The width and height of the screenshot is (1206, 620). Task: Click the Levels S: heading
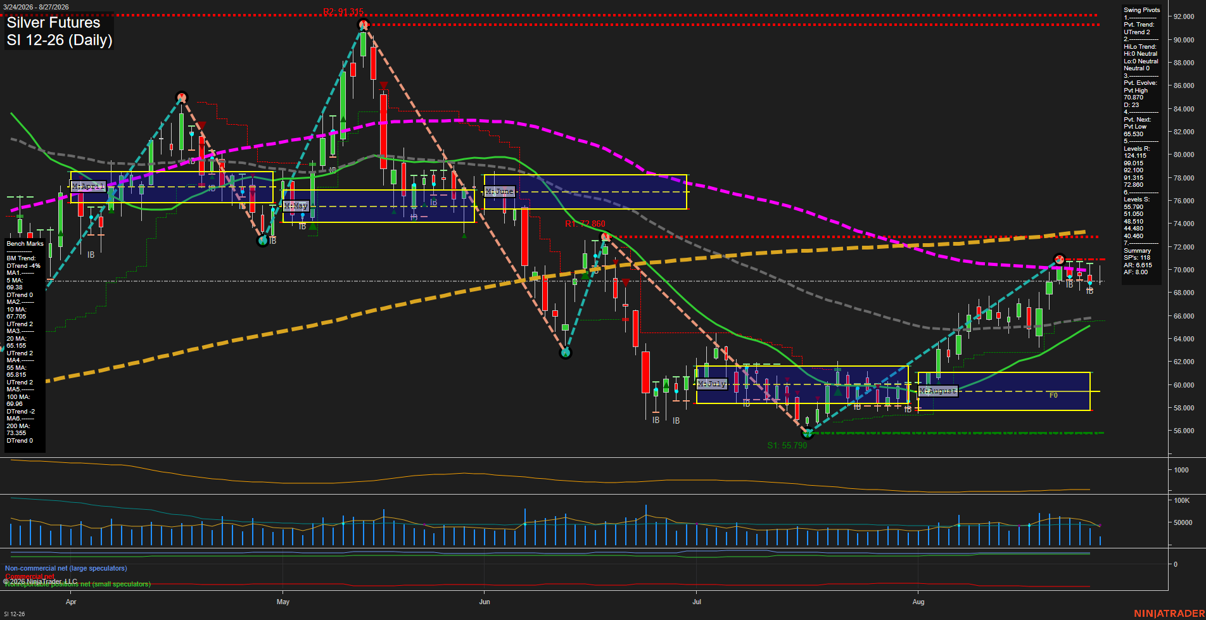point(1137,199)
